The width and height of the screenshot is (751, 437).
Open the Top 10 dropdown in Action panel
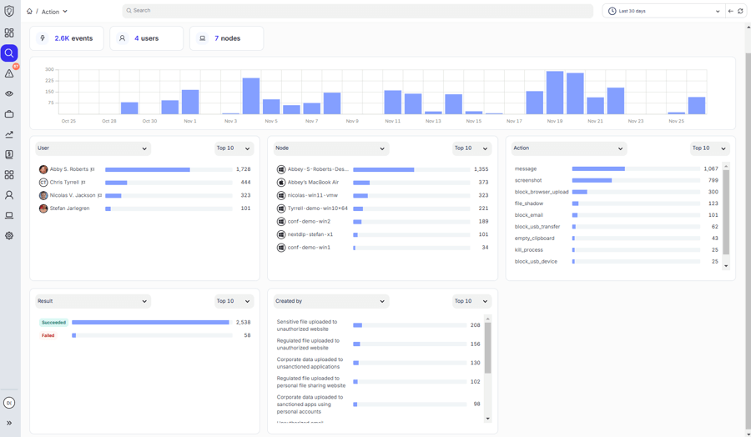708,148
